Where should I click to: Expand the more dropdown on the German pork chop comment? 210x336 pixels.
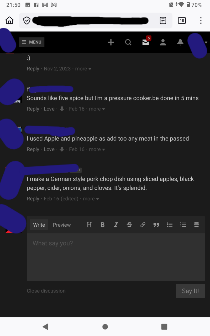pos(91,199)
